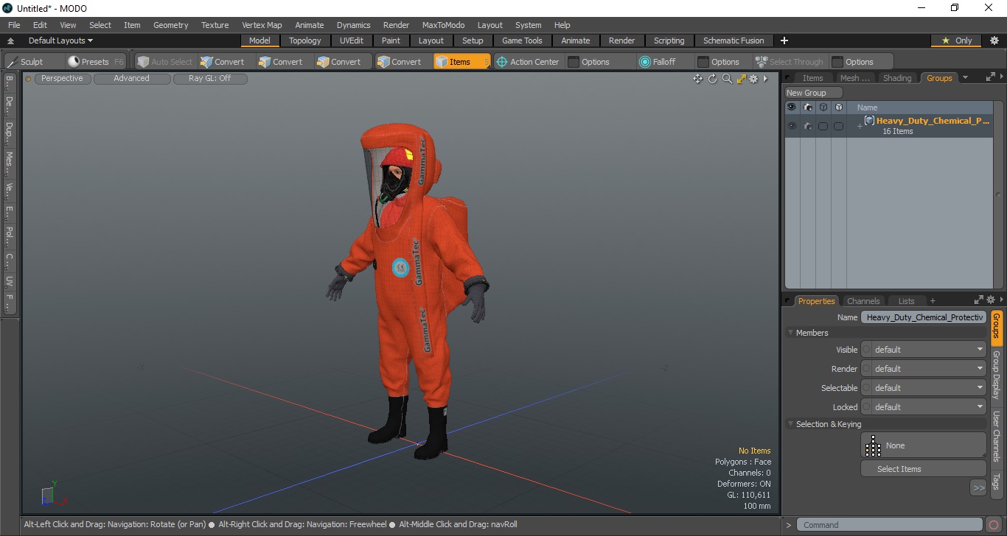
Task: Open the Locked dropdown
Action: click(924, 407)
